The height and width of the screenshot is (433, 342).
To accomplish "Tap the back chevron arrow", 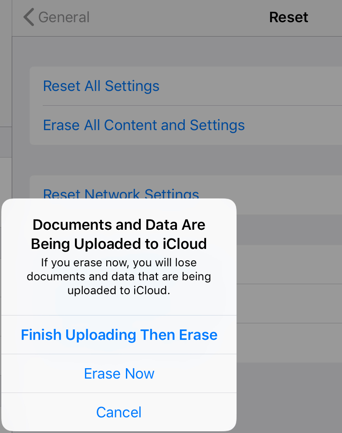I will pos(29,17).
